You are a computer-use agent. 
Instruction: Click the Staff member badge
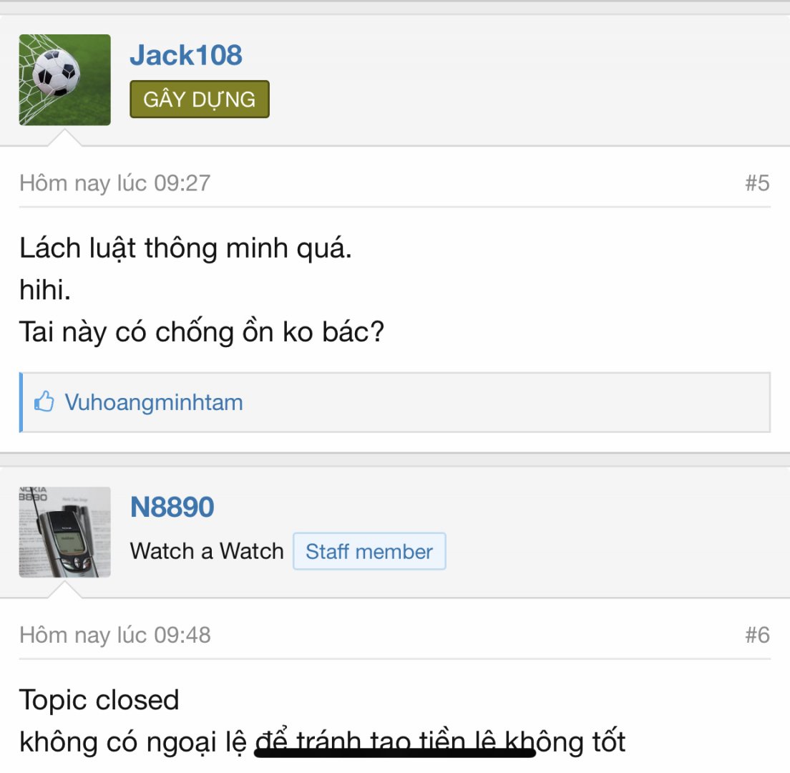[x=369, y=551]
